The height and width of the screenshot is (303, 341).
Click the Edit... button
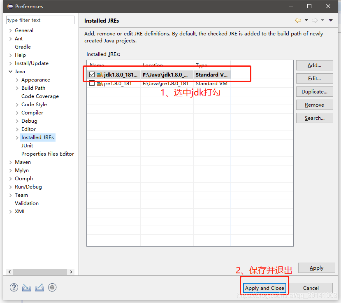314,79
